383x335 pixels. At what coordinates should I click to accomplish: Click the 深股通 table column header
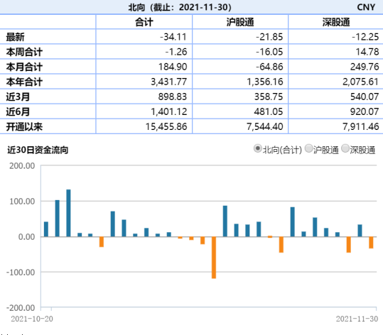click(336, 22)
